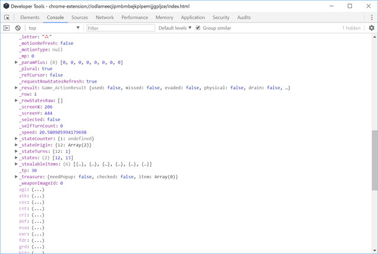The image size is (378, 254).
Task: Click the DevTools hexagon app icon
Action: coord(6,6)
